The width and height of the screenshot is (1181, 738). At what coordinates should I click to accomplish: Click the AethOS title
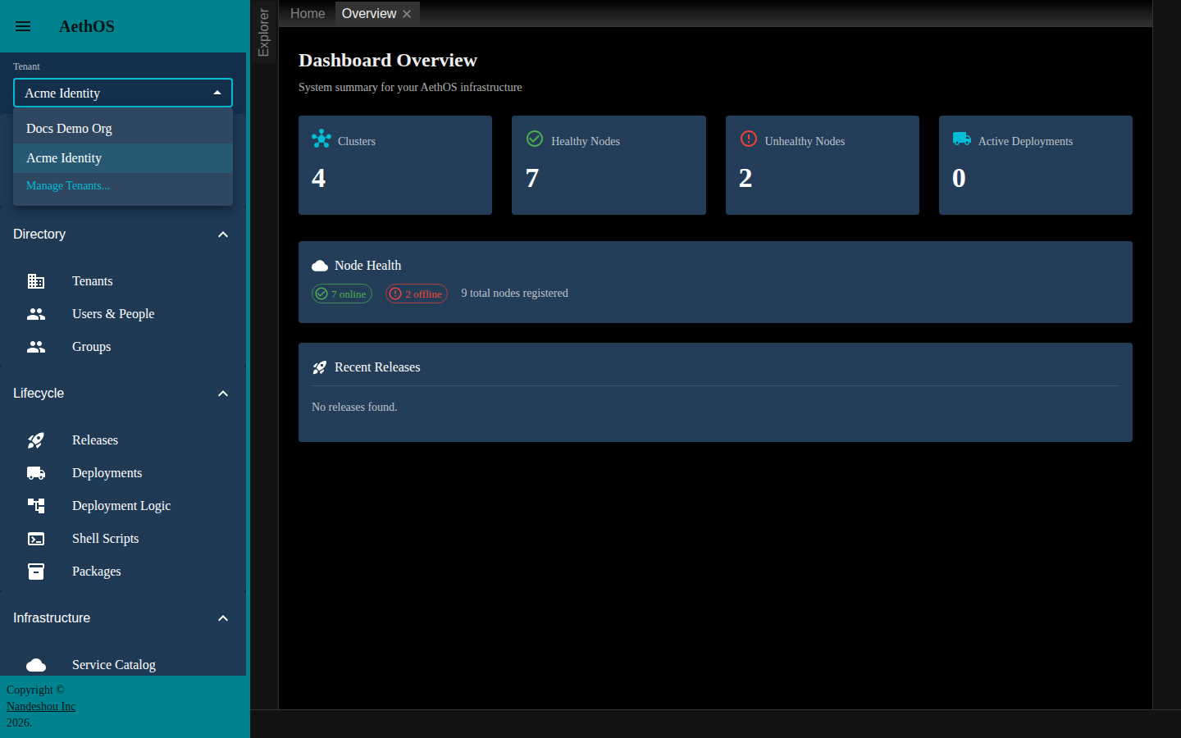pyautogui.click(x=87, y=26)
